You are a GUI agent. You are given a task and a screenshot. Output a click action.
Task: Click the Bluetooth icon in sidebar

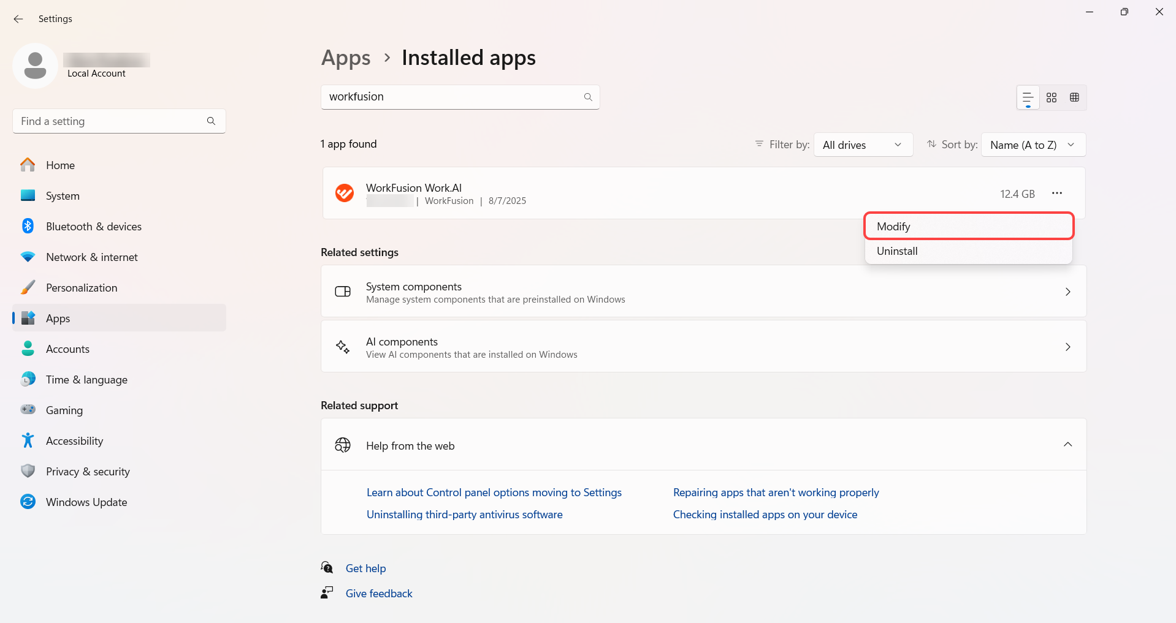(x=28, y=226)
